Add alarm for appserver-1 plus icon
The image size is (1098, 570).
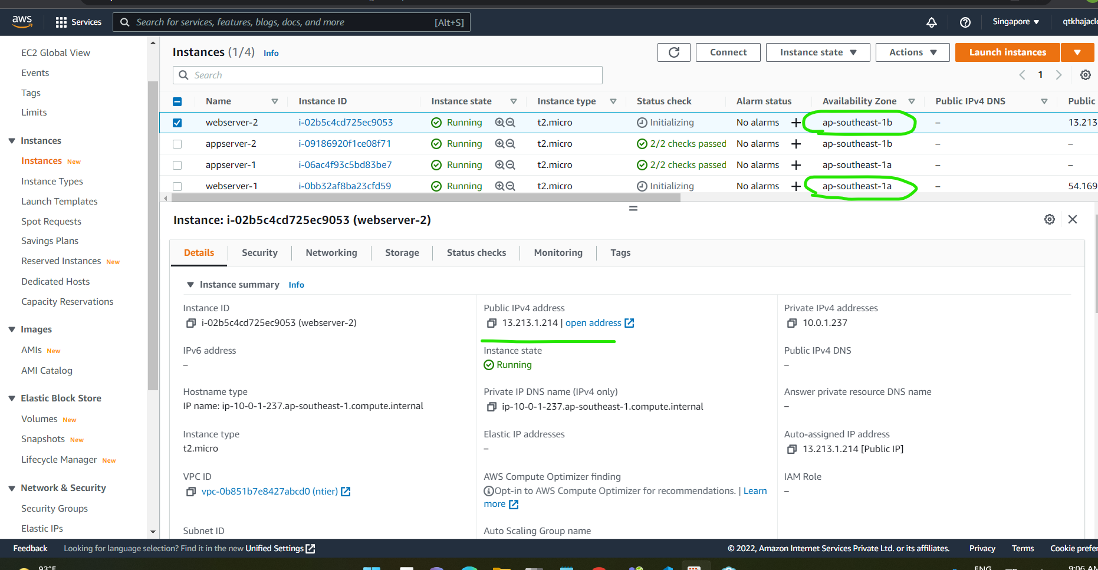(796, 165)
